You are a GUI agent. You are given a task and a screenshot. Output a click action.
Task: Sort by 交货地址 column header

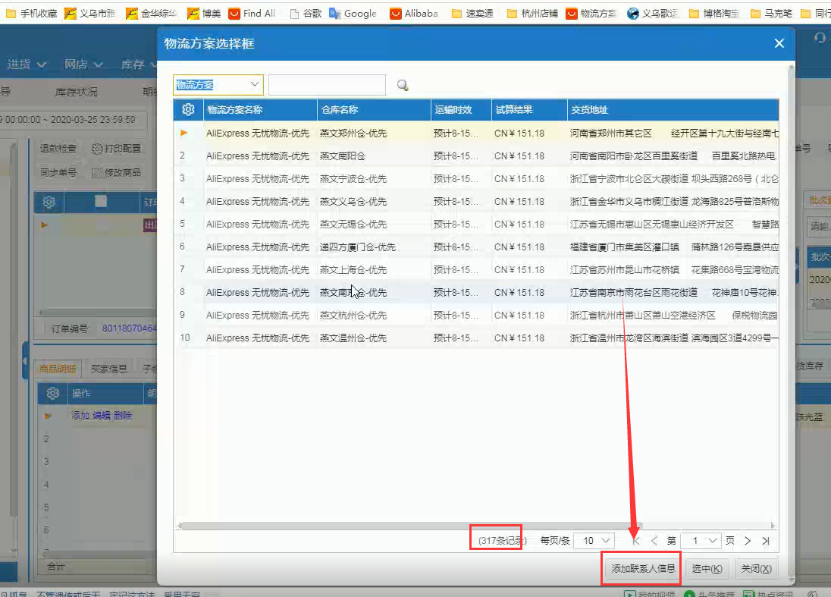pos(673,110)
